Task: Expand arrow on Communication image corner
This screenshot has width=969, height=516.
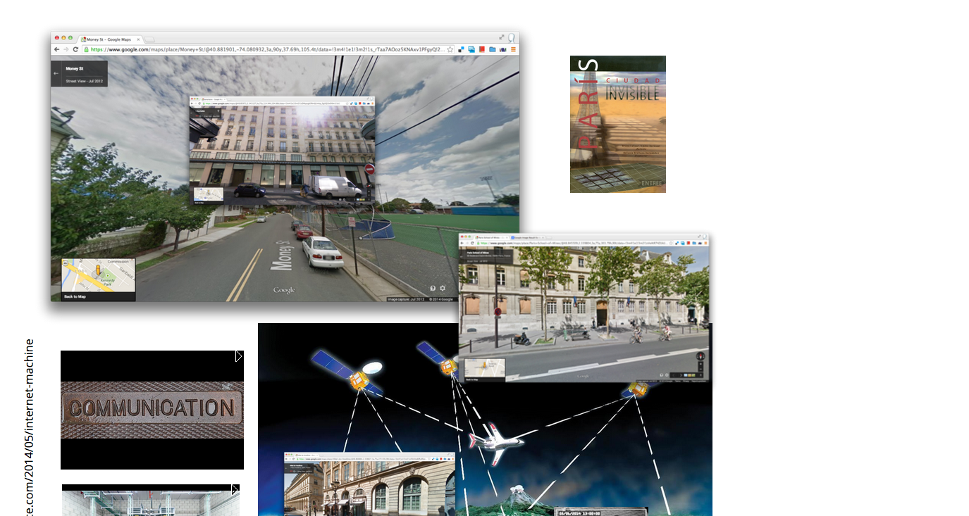Action: pos(239,356)
